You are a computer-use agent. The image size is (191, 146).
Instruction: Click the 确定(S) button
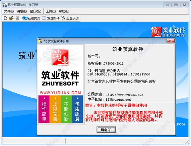coord(106,130)
